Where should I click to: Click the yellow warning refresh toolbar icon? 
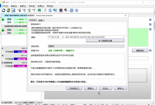click(x=9, y=10)
